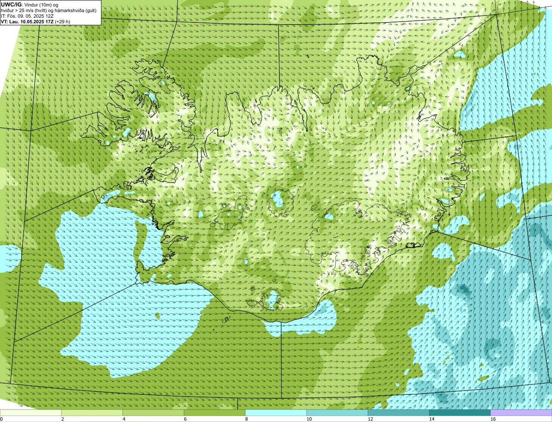Pick the 14–16 m/s dark teal swatch
552x422 pixels.
pyautogui.click(x=460, y=413)
